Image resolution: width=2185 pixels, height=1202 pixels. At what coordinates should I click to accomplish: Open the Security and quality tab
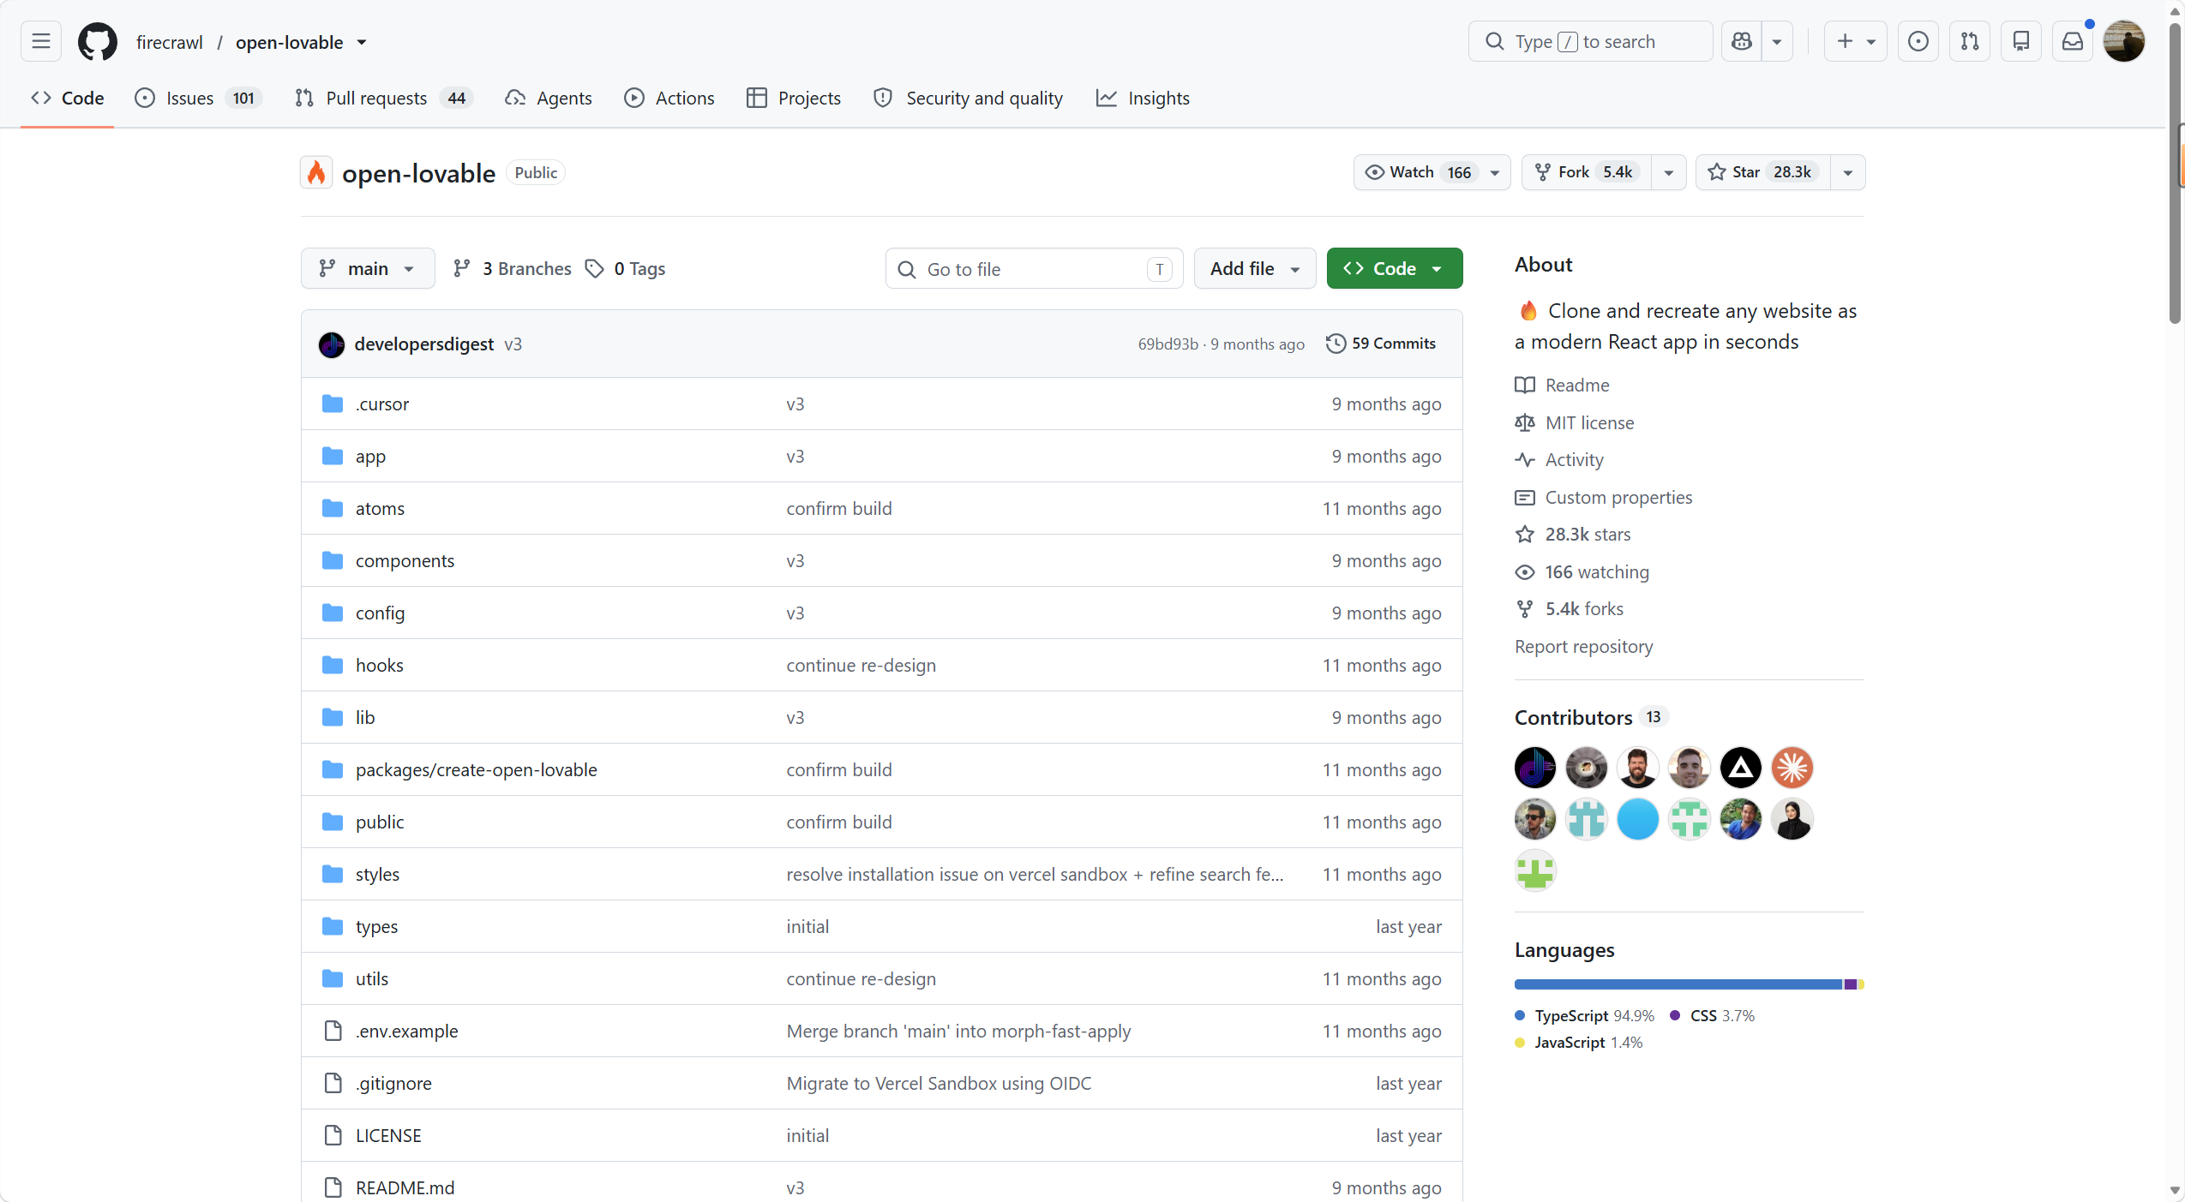coord(969,99)
